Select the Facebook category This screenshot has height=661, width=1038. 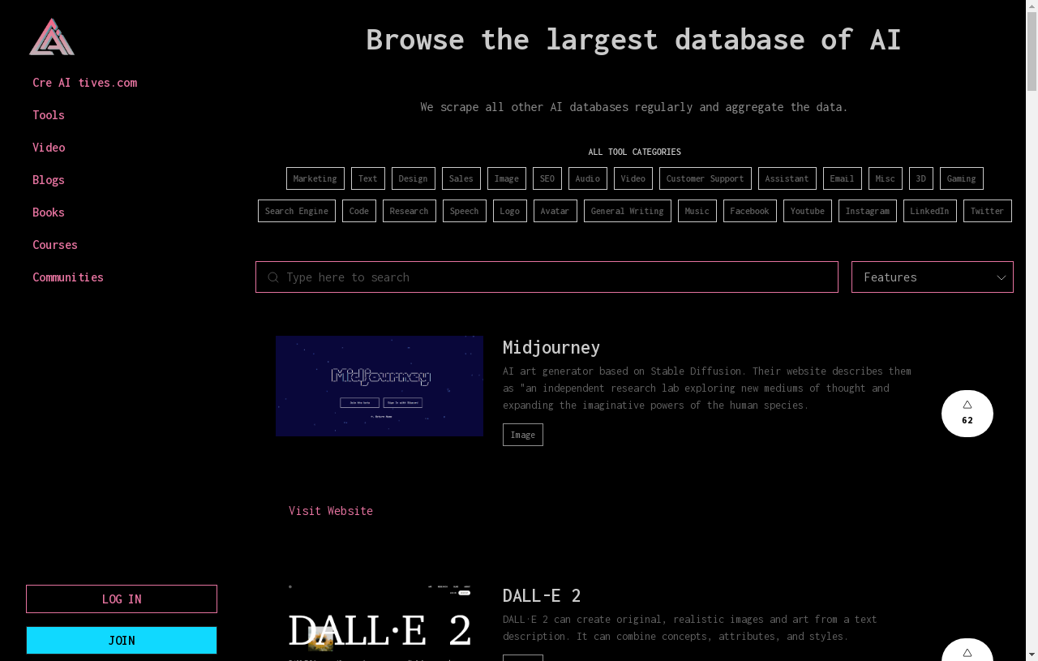[750, 211]
